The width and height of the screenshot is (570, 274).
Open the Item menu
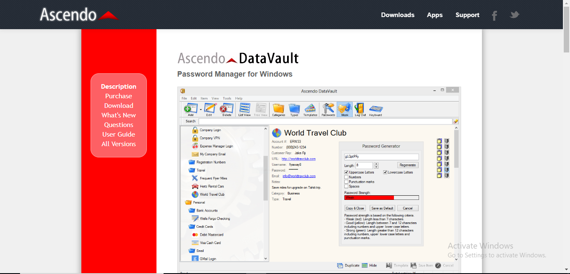204,98
